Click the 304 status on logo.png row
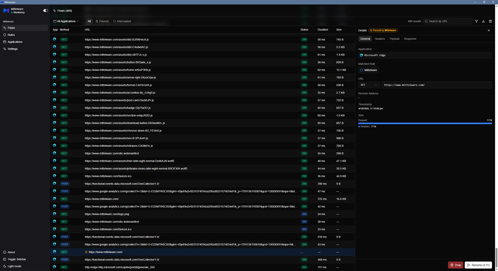 [304, 214]
